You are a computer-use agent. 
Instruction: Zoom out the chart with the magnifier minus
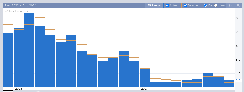[238, 5]
